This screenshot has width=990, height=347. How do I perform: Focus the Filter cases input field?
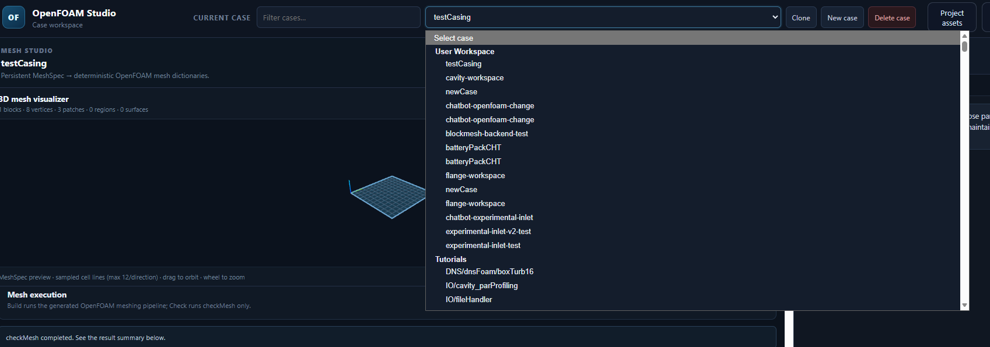pos(338,17)
